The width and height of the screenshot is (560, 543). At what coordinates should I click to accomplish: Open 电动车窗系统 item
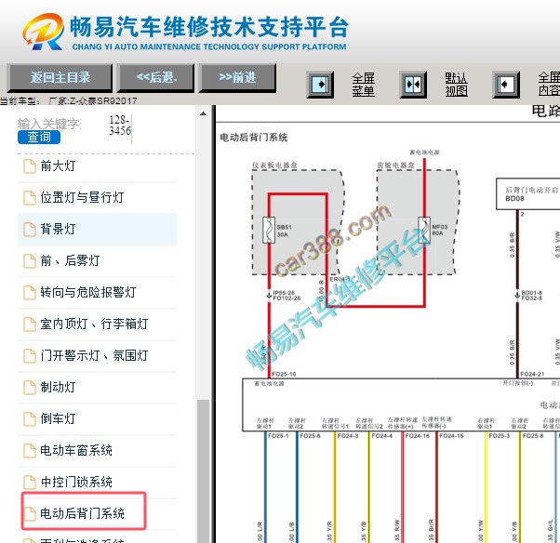tap(76, 450)
